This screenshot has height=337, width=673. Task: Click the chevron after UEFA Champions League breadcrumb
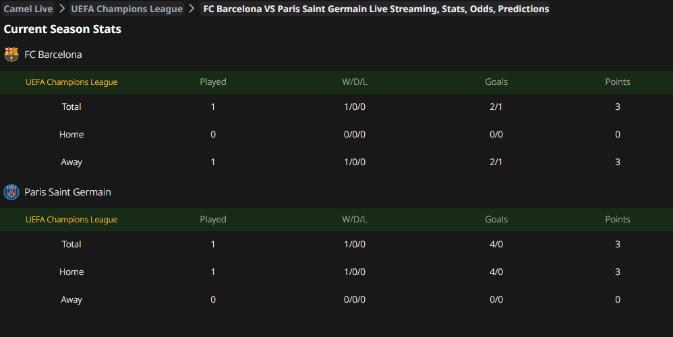(x=192, y=9)
